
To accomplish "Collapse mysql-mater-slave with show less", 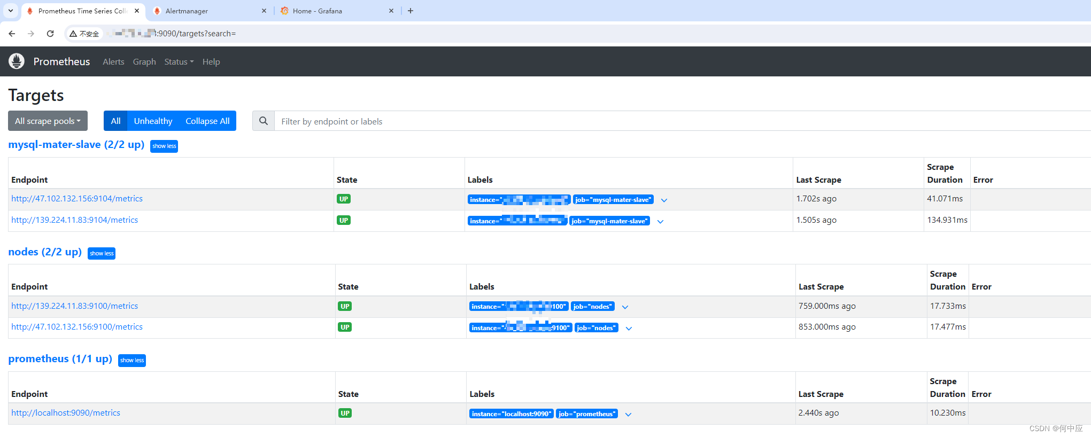I will [x=164, y=146].
